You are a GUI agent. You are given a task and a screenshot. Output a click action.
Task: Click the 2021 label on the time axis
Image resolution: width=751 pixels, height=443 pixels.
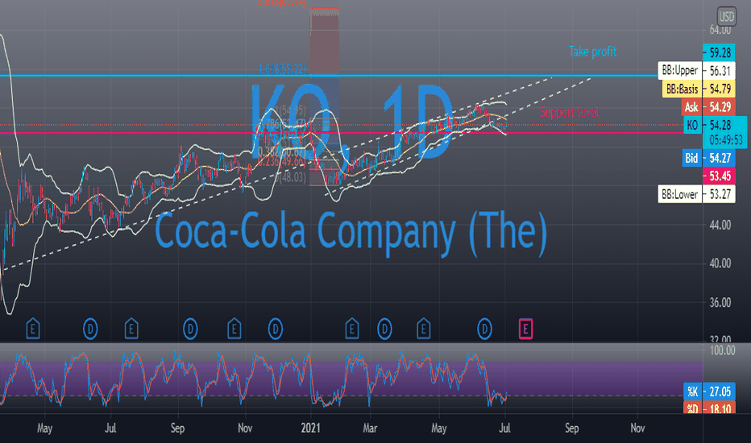pyautogui.click(x=310, y=428)
